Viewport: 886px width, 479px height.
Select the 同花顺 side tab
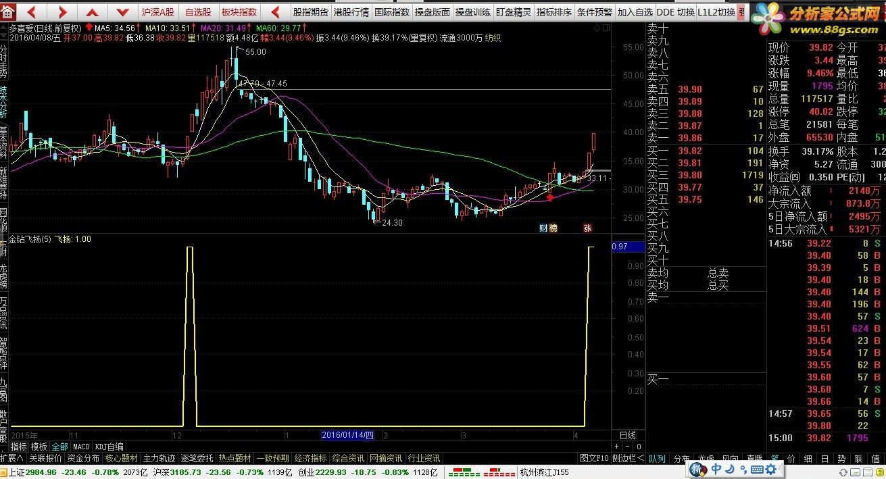(x=3, y=221)
